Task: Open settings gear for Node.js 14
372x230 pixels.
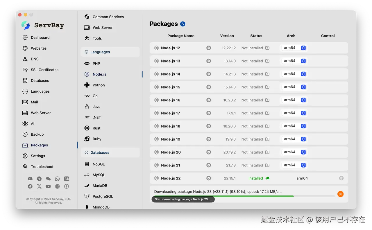Action: [209, 74]
